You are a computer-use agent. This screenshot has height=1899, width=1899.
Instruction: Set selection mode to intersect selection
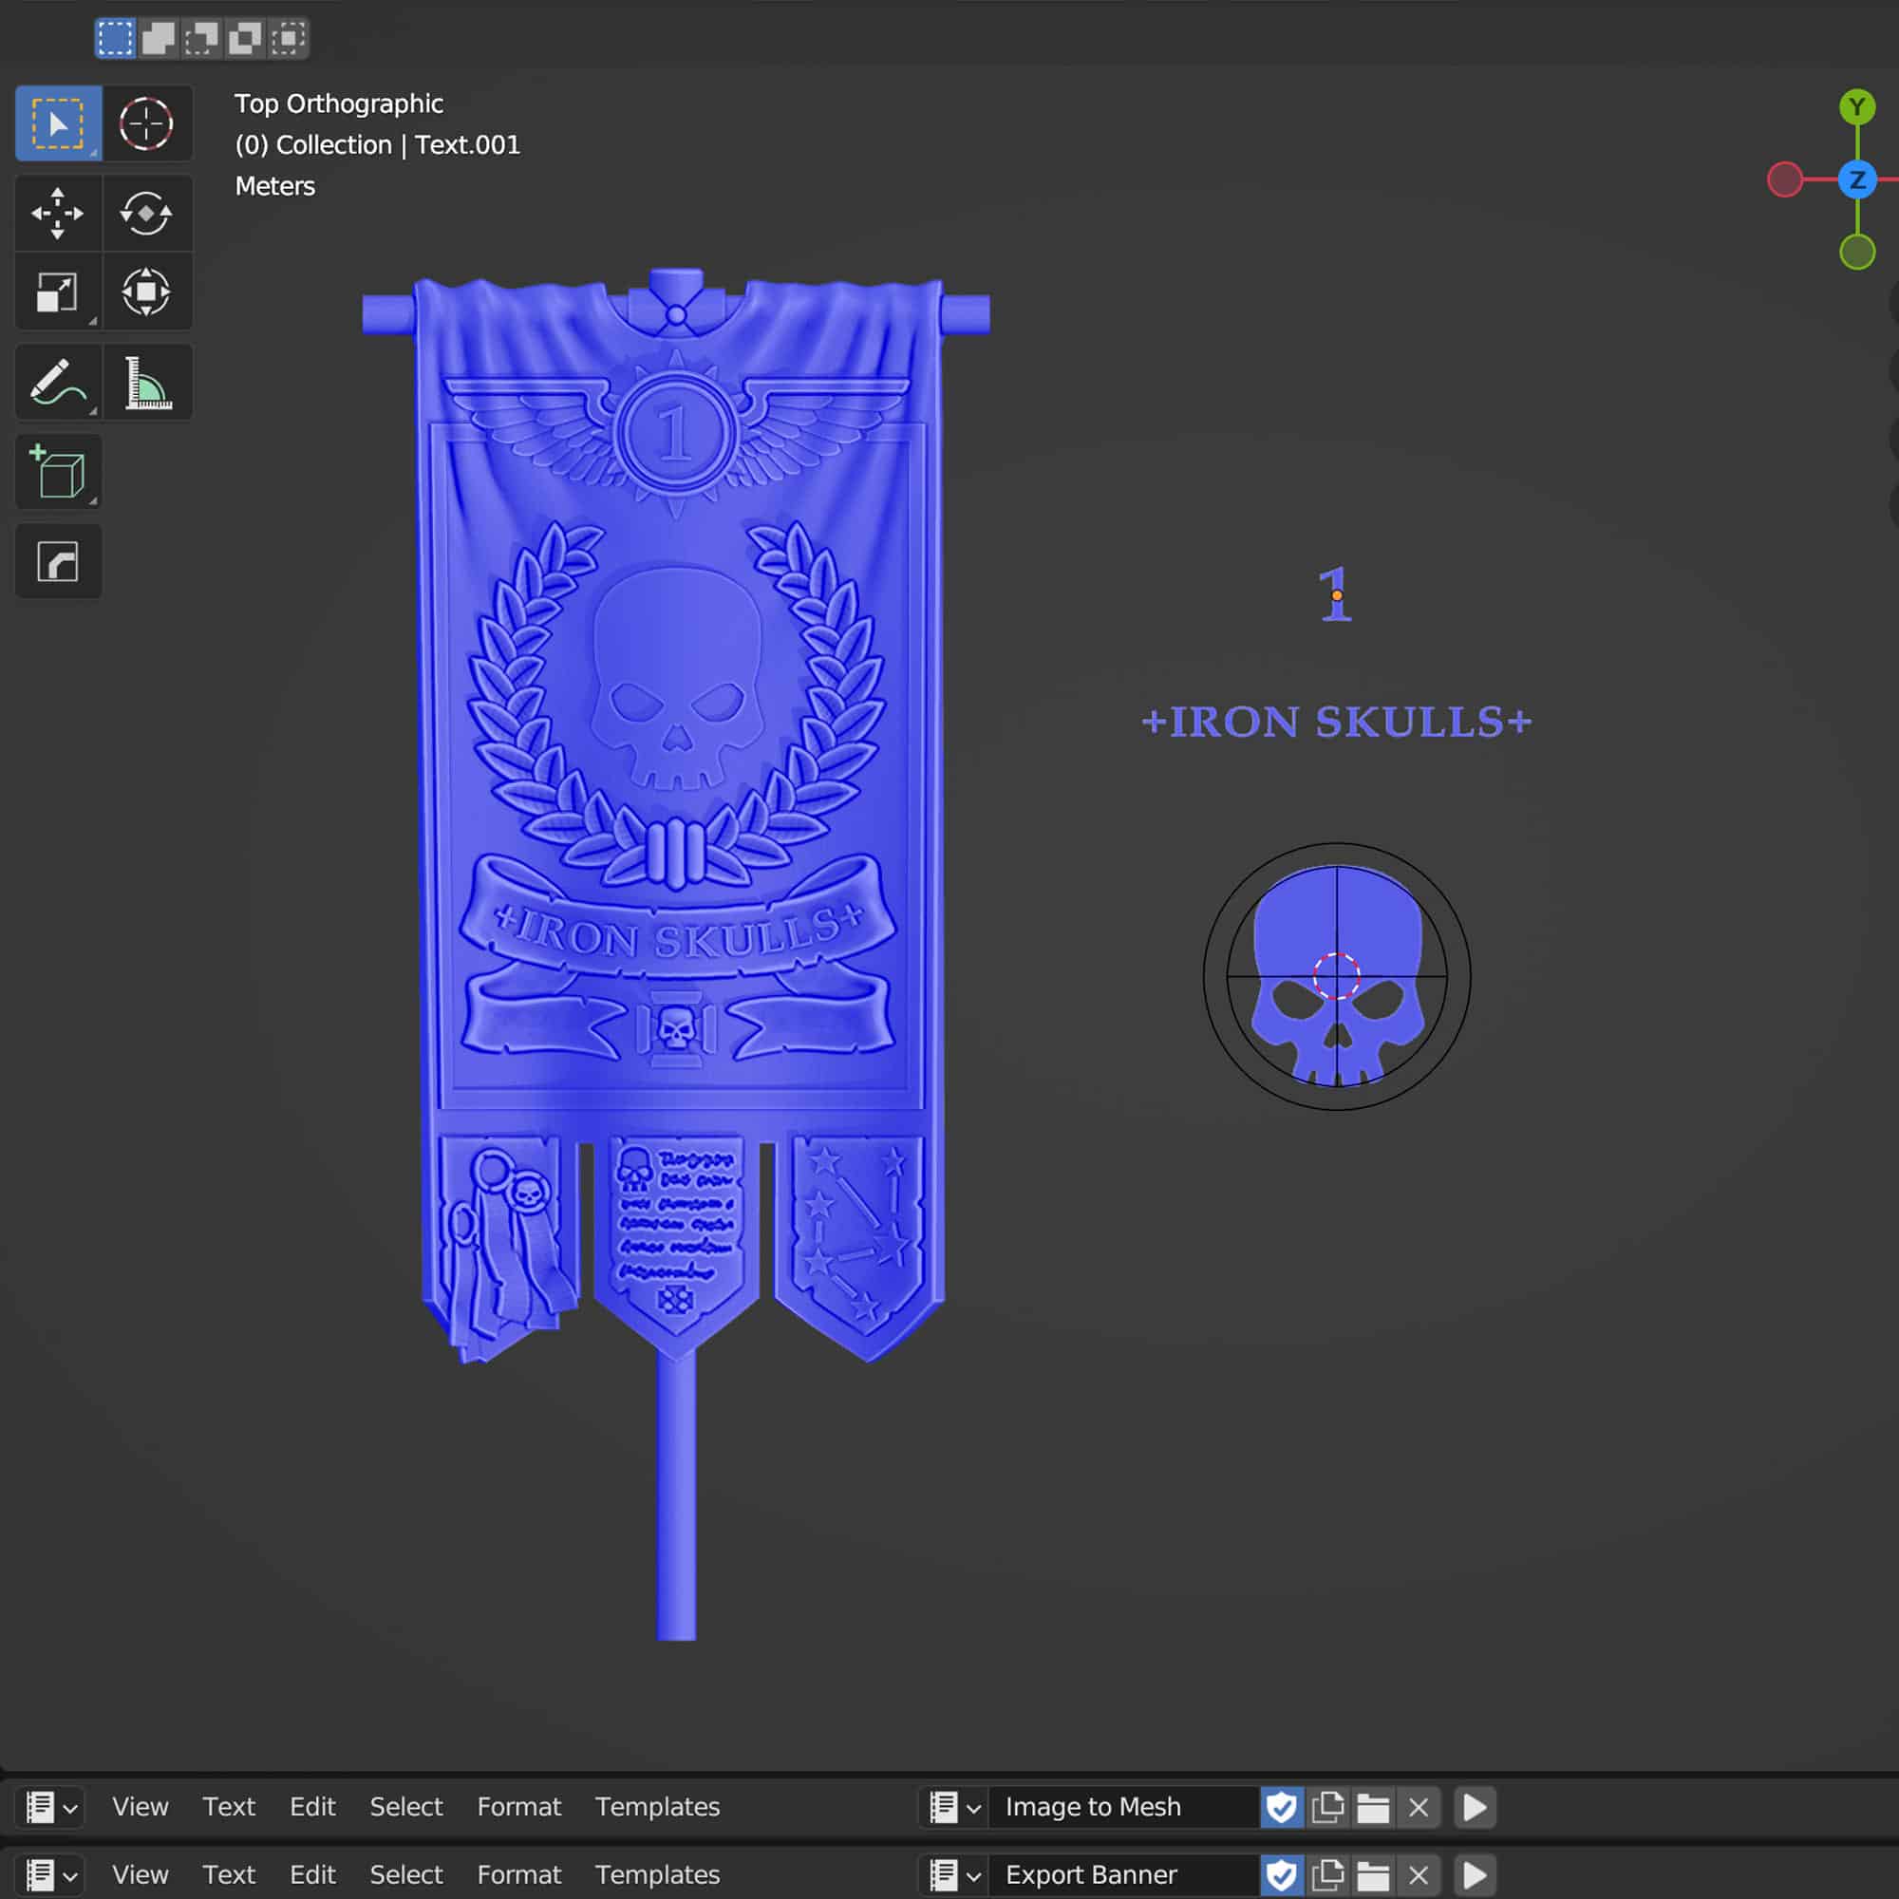pyautogui.click(x=288, y=38)
